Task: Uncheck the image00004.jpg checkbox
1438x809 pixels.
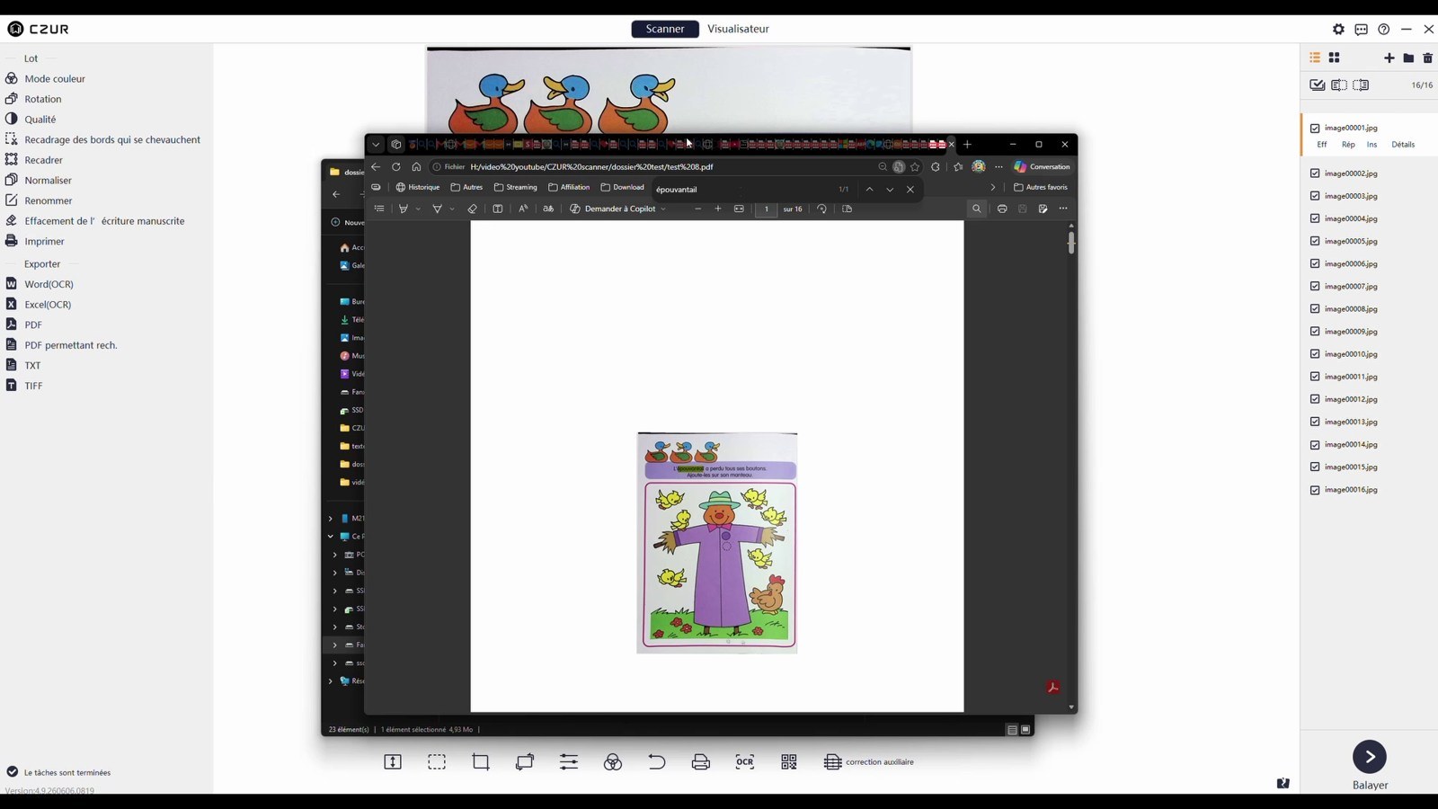Action: point(1316,218)
